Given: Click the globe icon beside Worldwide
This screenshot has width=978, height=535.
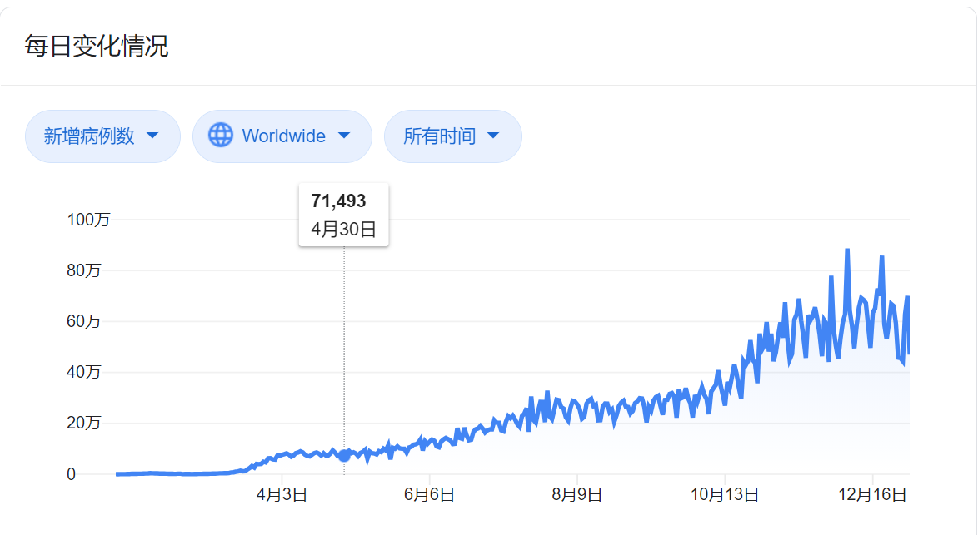Looking at the screenshot, I should (x=220, y=135).
